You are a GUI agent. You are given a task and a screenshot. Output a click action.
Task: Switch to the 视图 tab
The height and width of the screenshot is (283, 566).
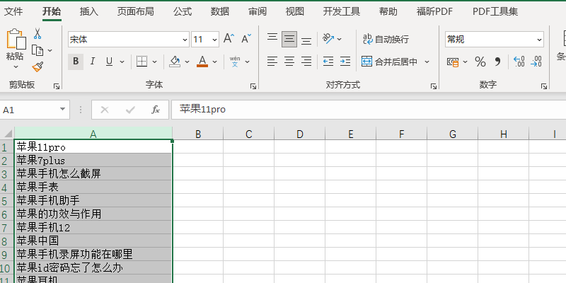(295, 11)
